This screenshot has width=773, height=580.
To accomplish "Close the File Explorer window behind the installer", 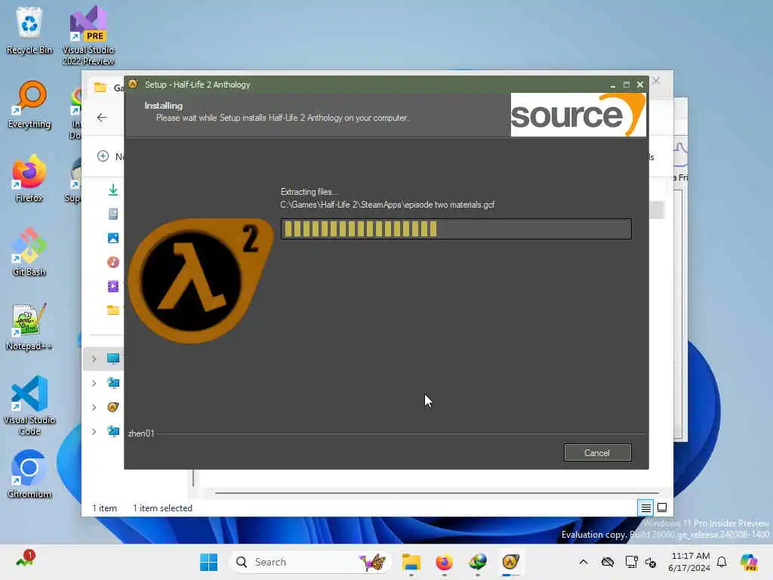I will [656, 81].
